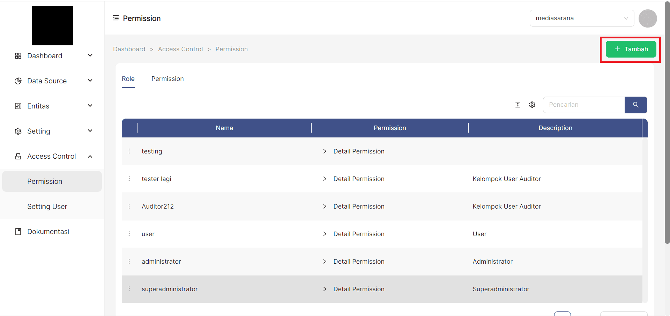Open the mediasarana dropdown selector
Image resolution: width=670 pixels, height=316 pixels.
pyautogui.click(x=582, y=18)
